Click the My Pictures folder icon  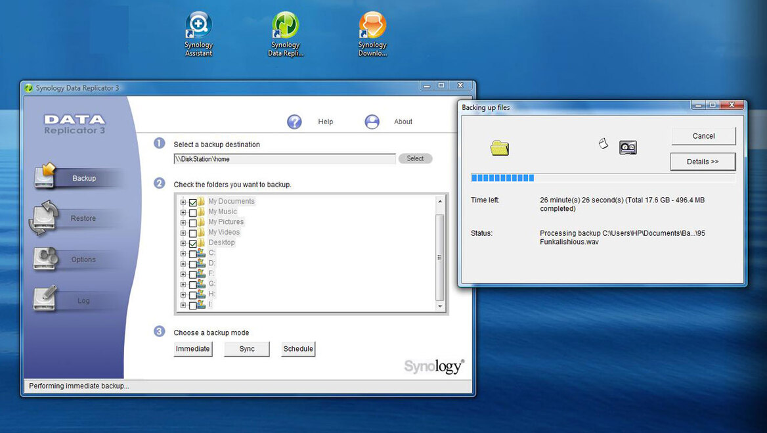[201, 221]
